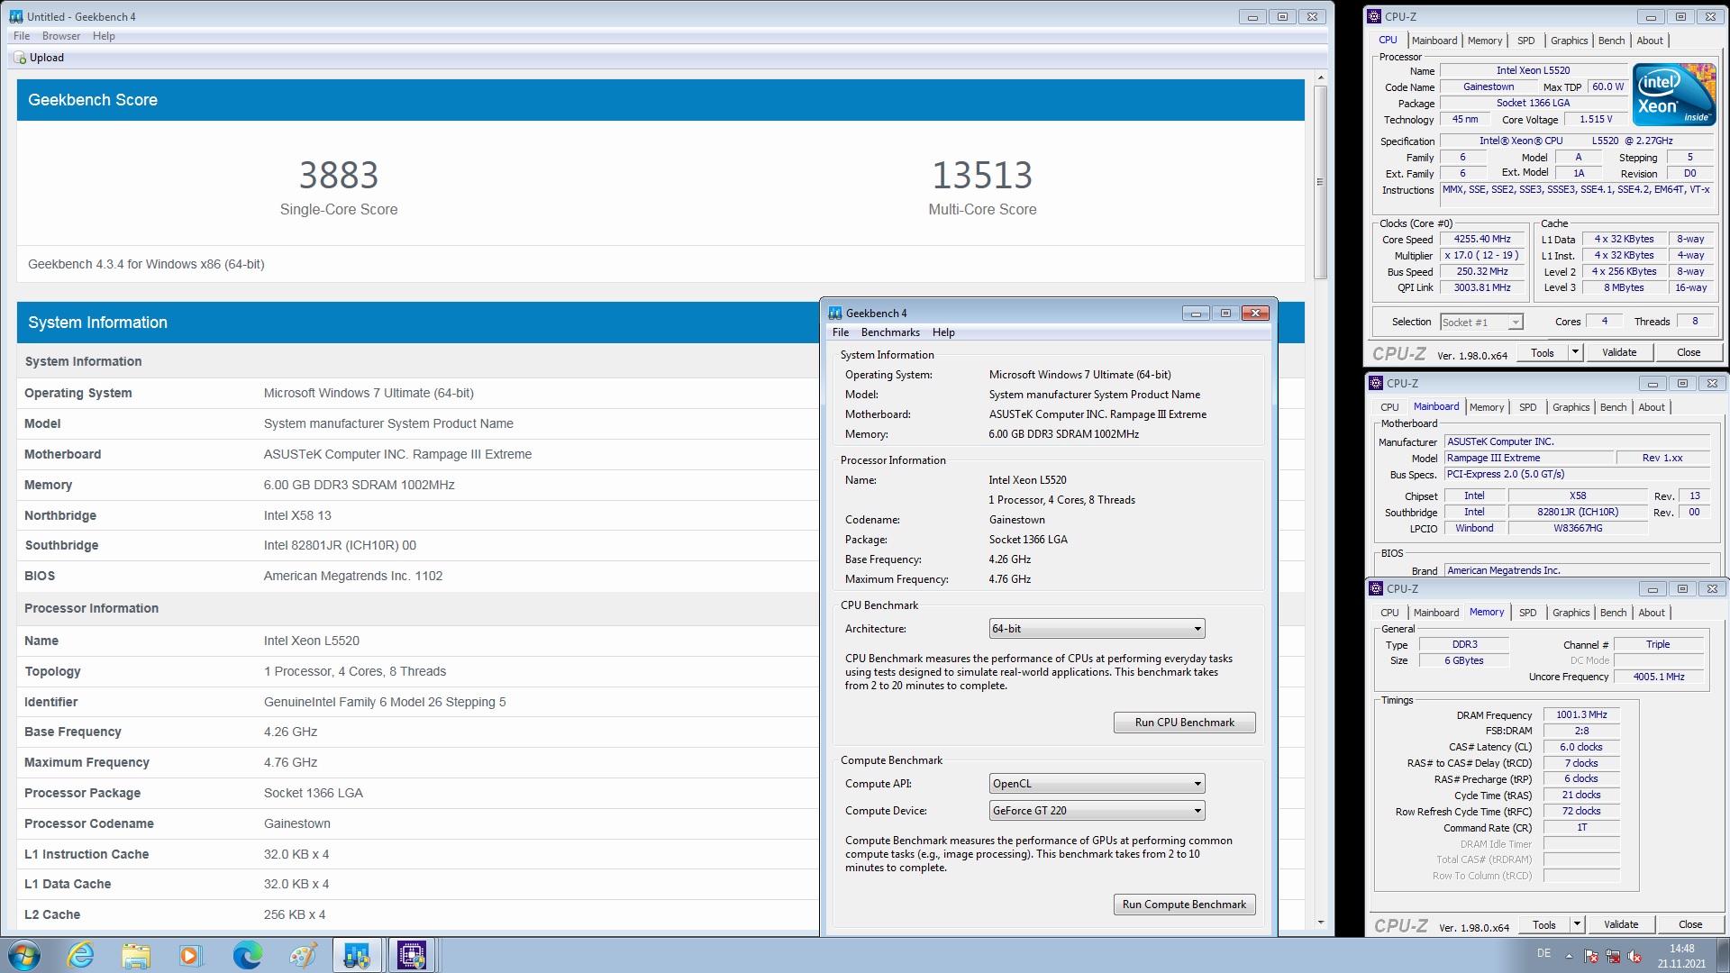Switch to SPD tab in top CPU-Z
This screenshot has height=973, width=1730.
point(1526,41)
